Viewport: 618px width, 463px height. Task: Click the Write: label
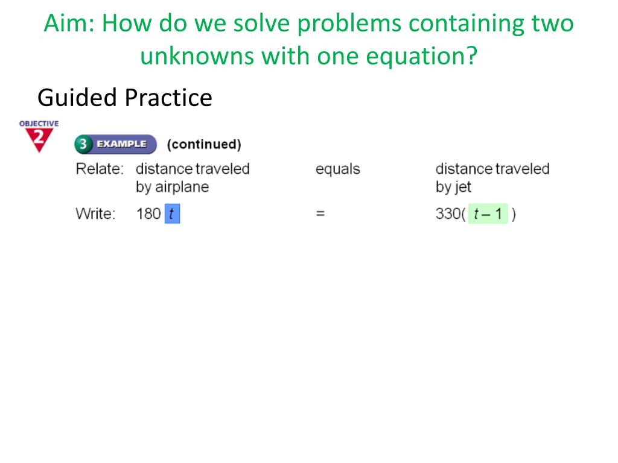click(x=95, y=214)
